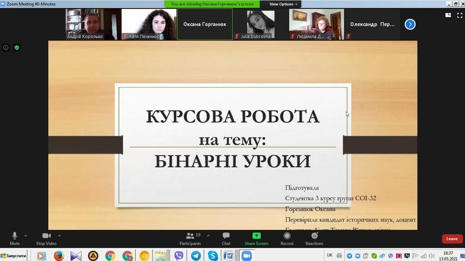The width and height of the screenshot is (465, 261).
Task: Open the Participants panel
Action: [190, 238]
